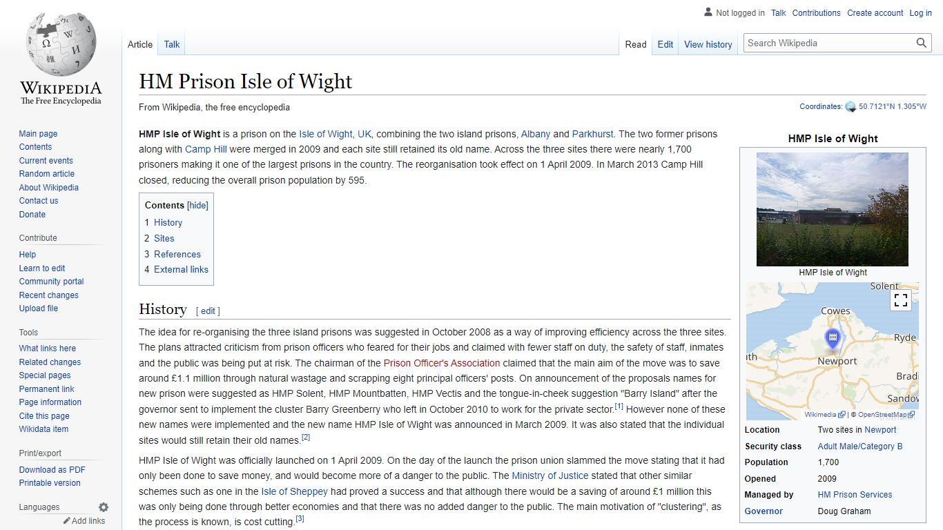Open Page information link
Viewport: 943px width, 530px height.
[50, 402]
